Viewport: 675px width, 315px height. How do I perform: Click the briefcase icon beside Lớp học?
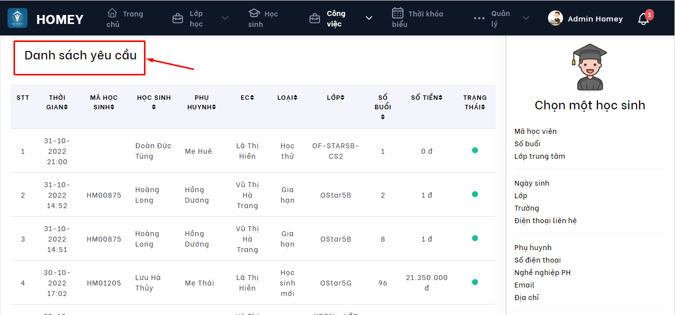[177, 19]
